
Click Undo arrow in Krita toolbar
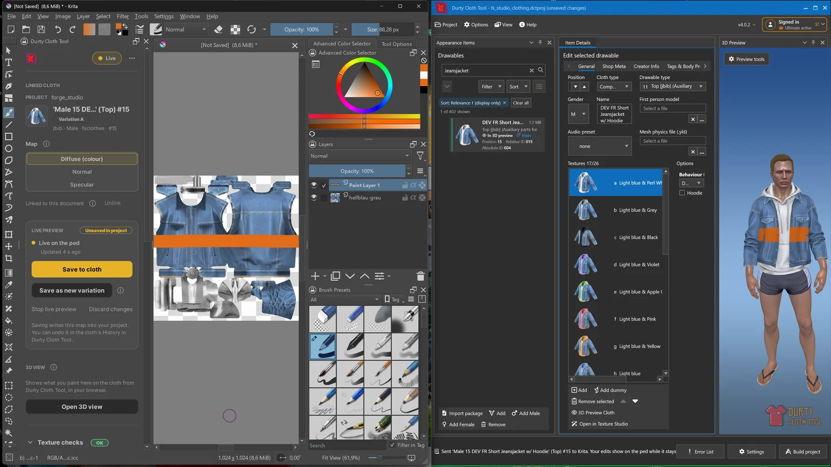(x=58, y=30)
